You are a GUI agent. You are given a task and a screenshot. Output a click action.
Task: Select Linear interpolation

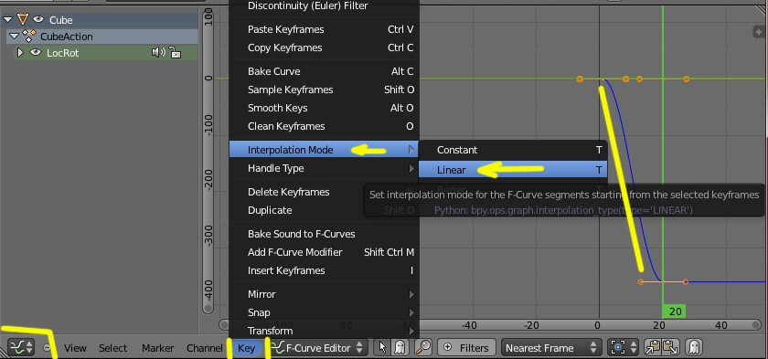pos(513,170)
